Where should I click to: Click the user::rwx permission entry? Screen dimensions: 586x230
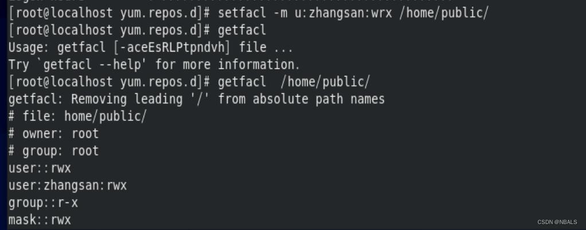(x=40, y=168)
